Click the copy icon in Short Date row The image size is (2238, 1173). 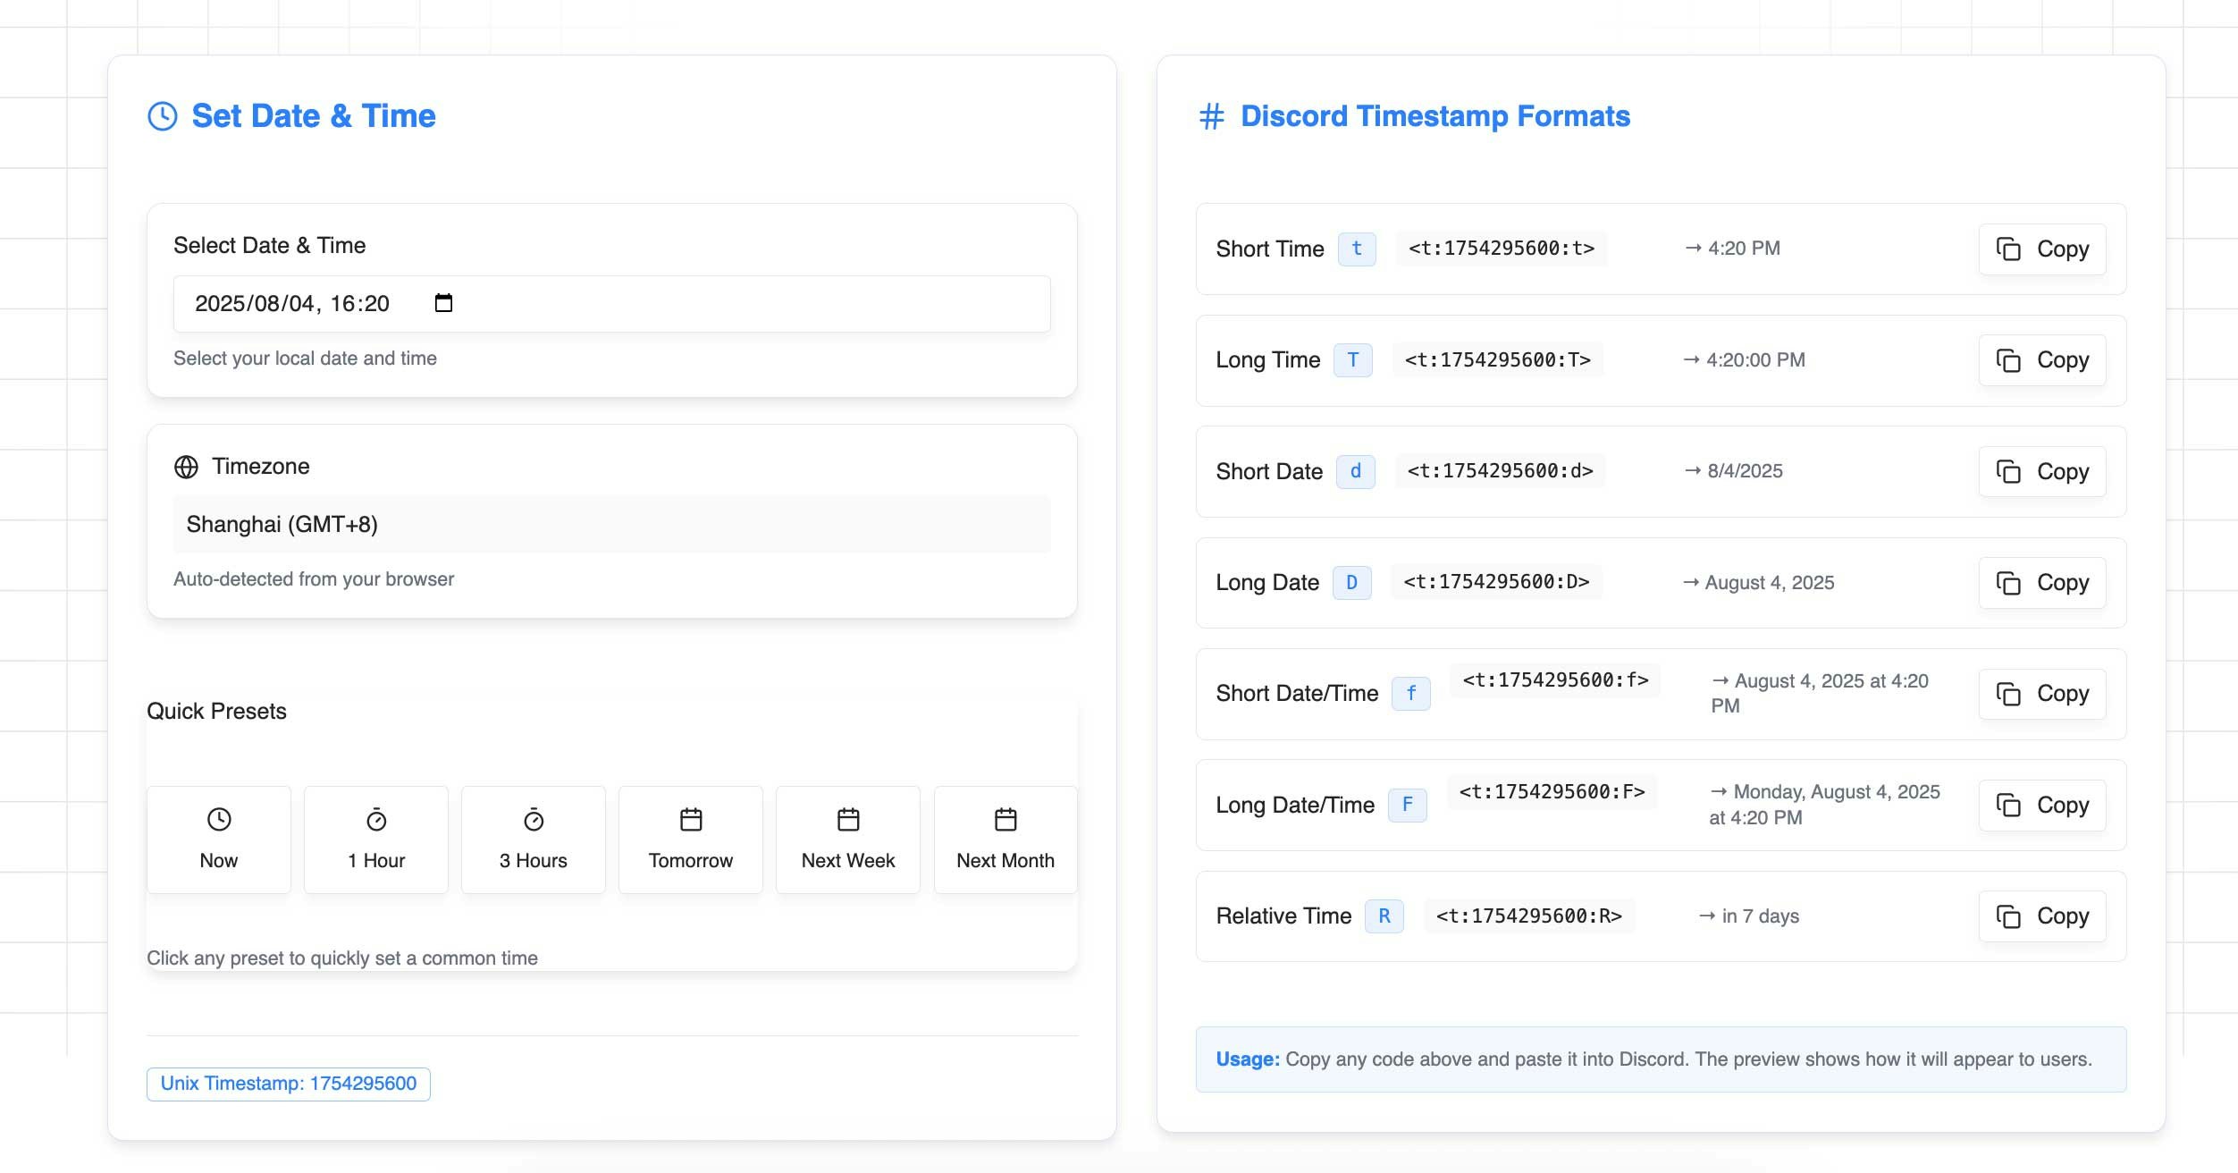tap(2008, 471)
